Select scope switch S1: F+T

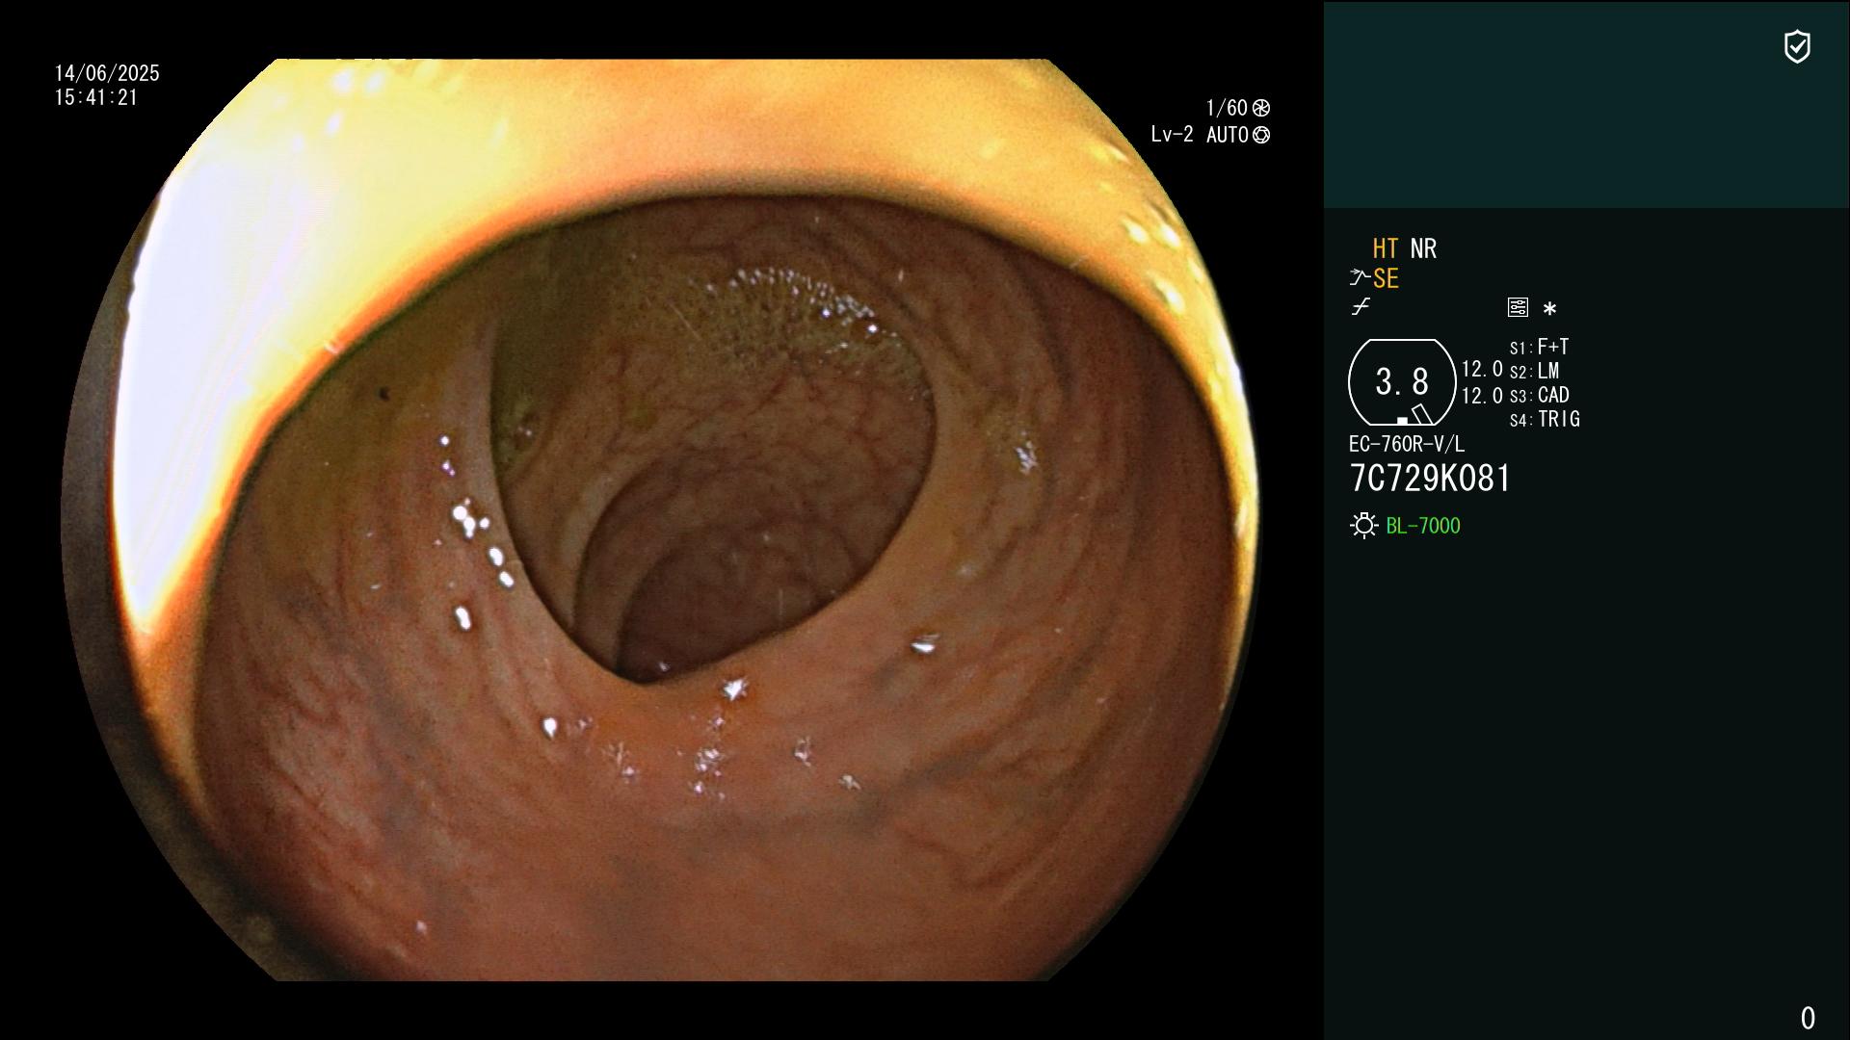pos(1540,347)
